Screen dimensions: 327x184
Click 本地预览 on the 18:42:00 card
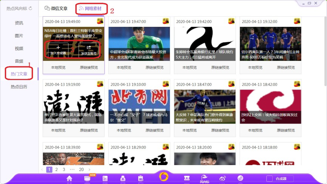pyautogui.click(x=255, y=130)
